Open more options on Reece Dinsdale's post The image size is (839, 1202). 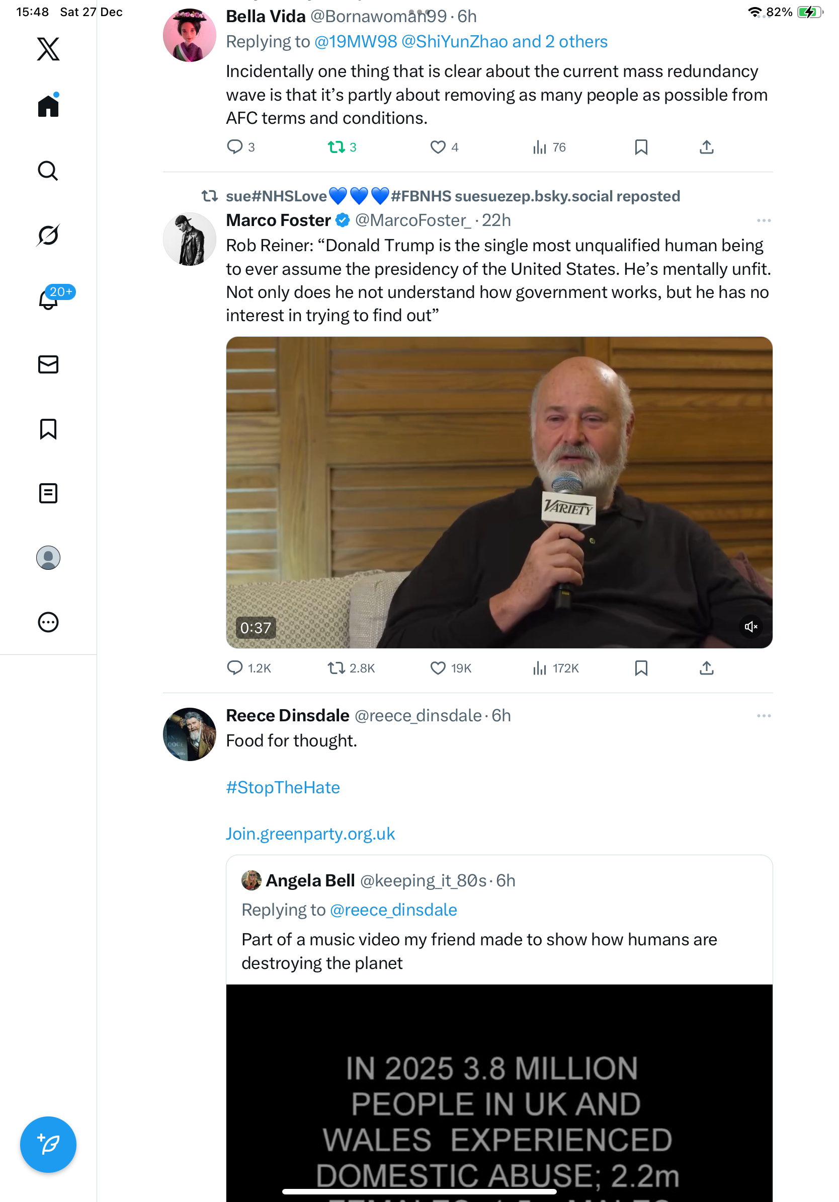763,716
